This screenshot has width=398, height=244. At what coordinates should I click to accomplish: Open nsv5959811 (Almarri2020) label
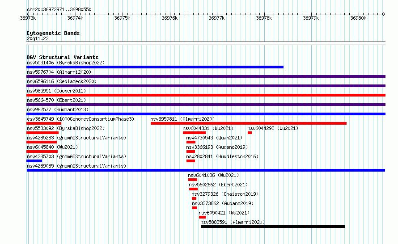(x=182, y=119)
